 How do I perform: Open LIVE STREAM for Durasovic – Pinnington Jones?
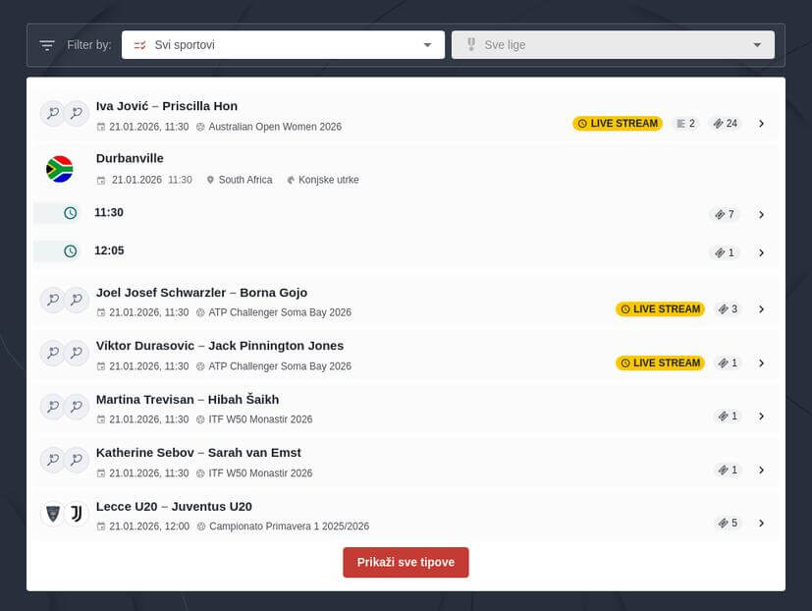tap(661, 363)
